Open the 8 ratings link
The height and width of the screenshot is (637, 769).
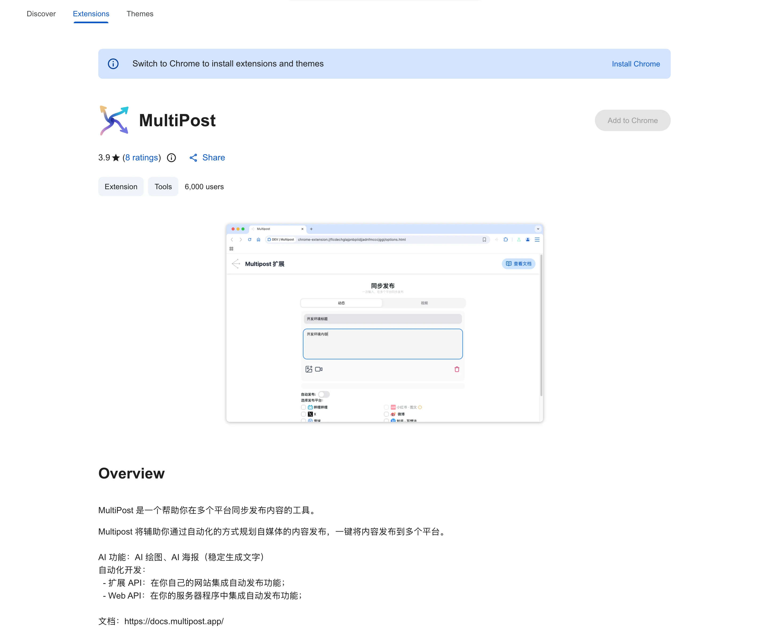click(x=142, y=158)
